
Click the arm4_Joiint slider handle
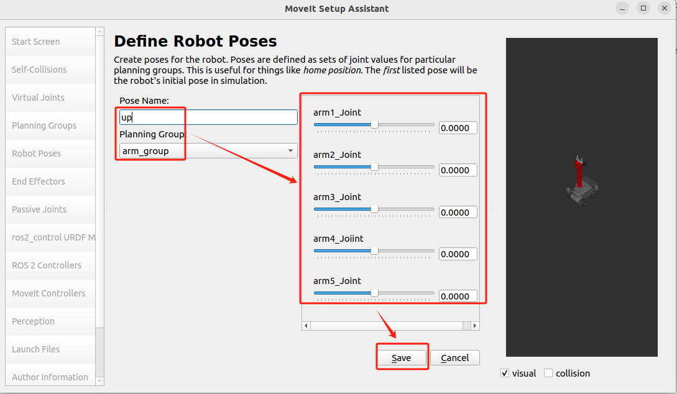[x=374, y=250]
